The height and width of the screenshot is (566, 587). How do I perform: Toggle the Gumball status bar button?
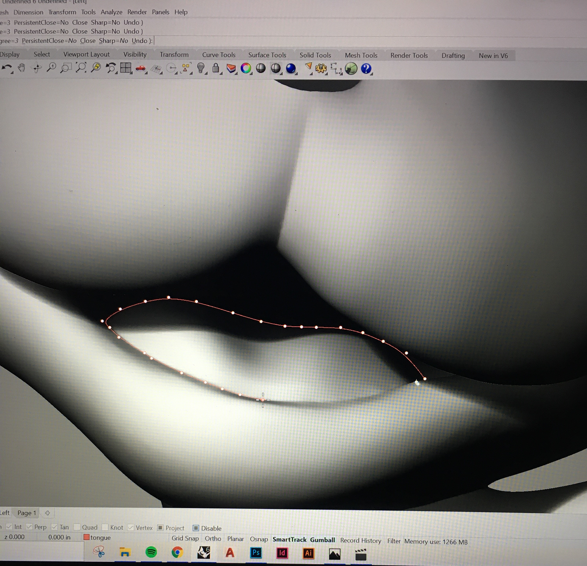click(x=322, y=540)
